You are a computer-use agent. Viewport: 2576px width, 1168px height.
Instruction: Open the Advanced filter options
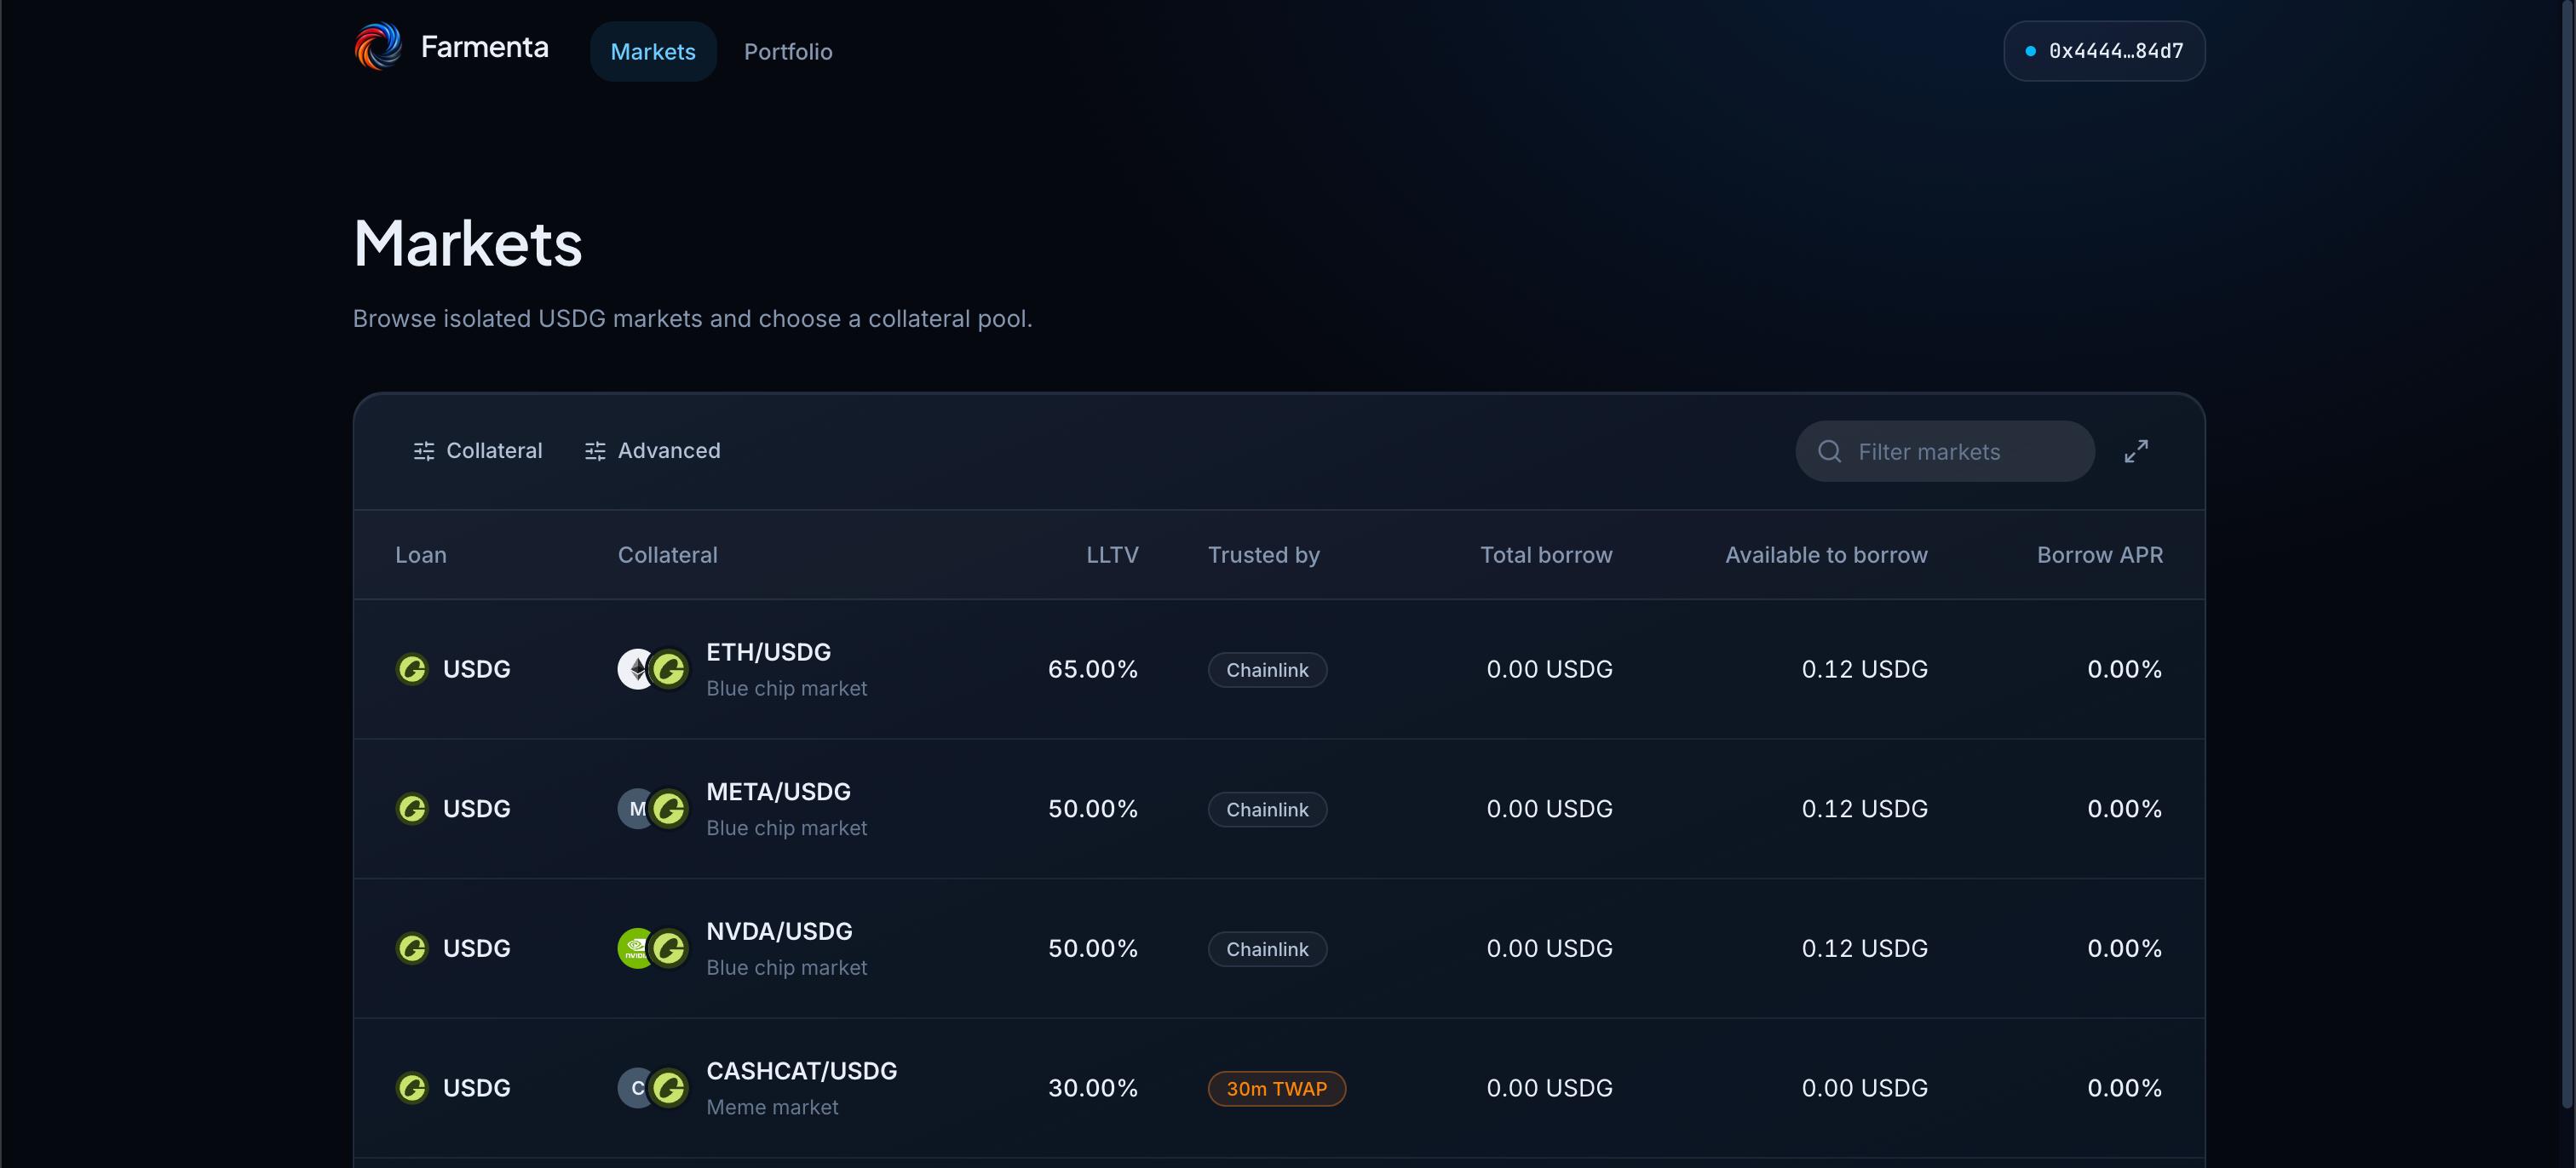[652, 450]
